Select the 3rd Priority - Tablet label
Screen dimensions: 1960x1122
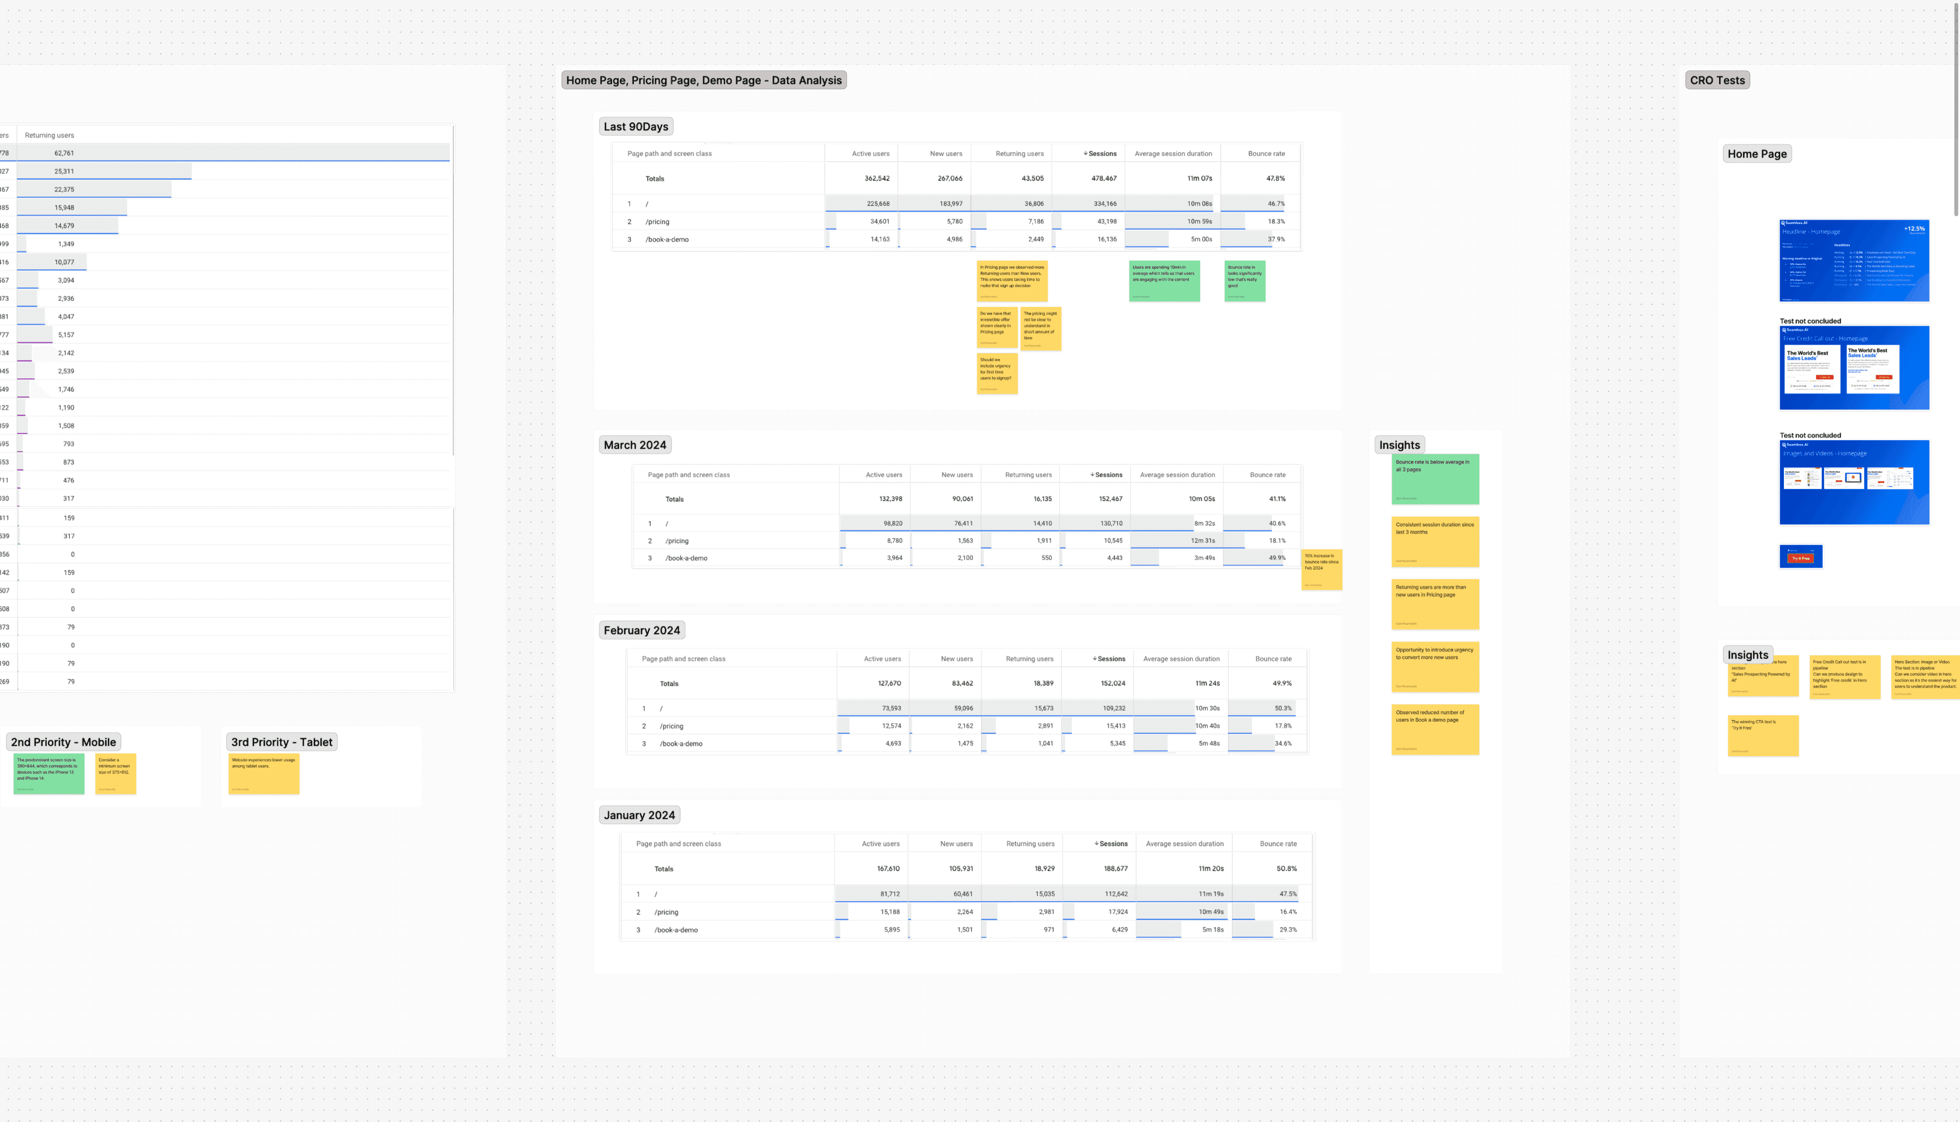click(281, 742)
